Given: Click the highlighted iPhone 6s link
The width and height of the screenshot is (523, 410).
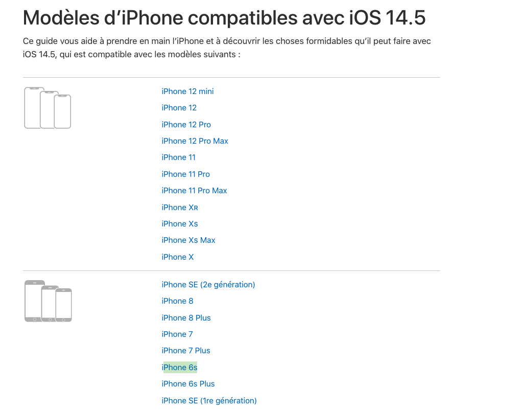Looking at the screenshot, I should pos(179,368).
